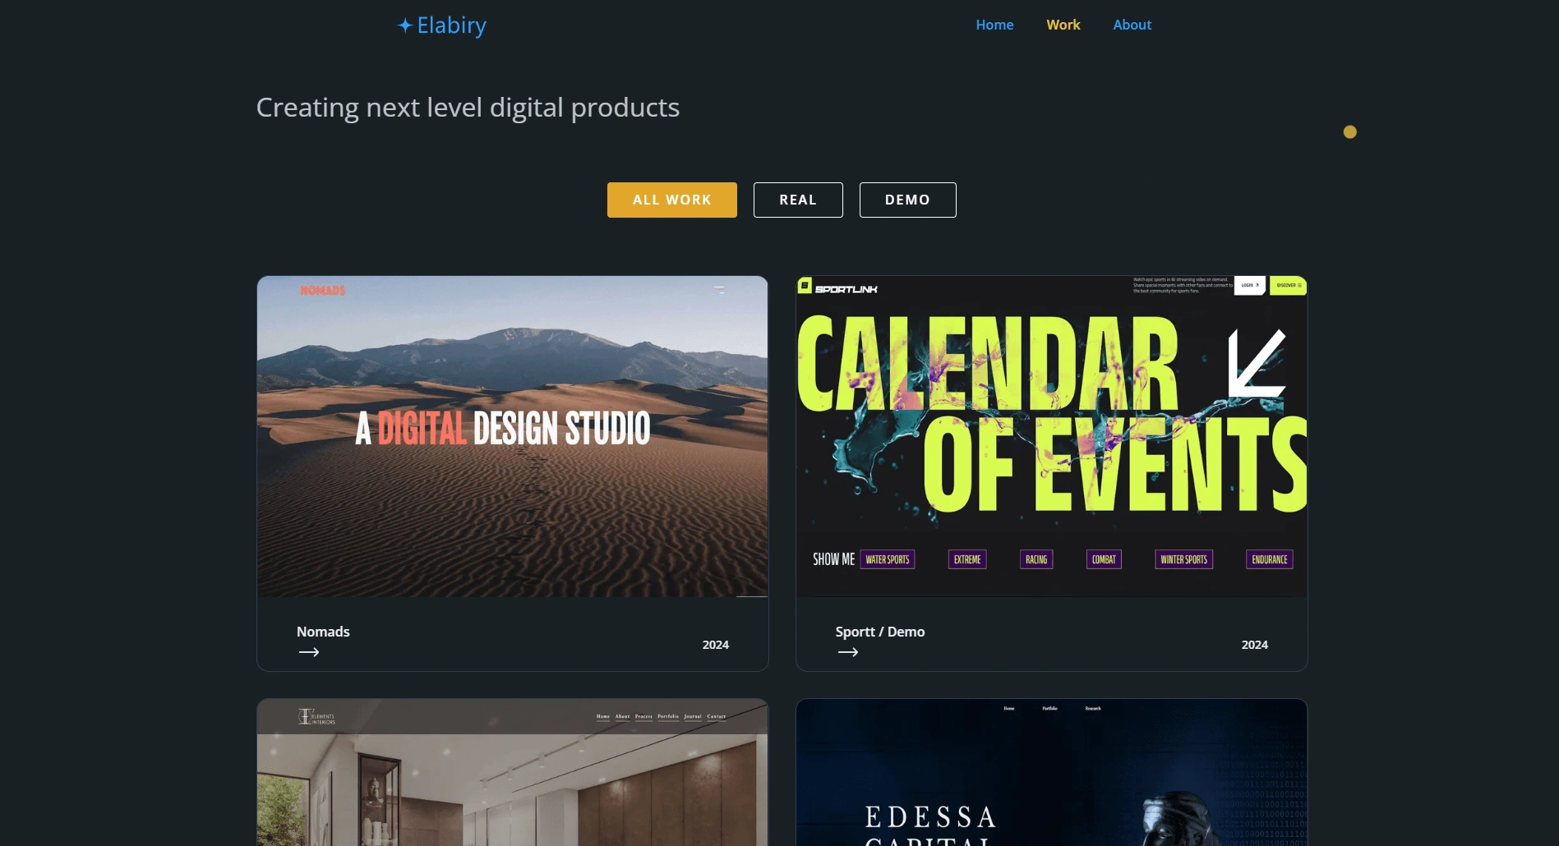This screenshot has width=1559, height=846.
Task: Click WINTER SPORTS tag in Sportt preview
Action: 1183,559
